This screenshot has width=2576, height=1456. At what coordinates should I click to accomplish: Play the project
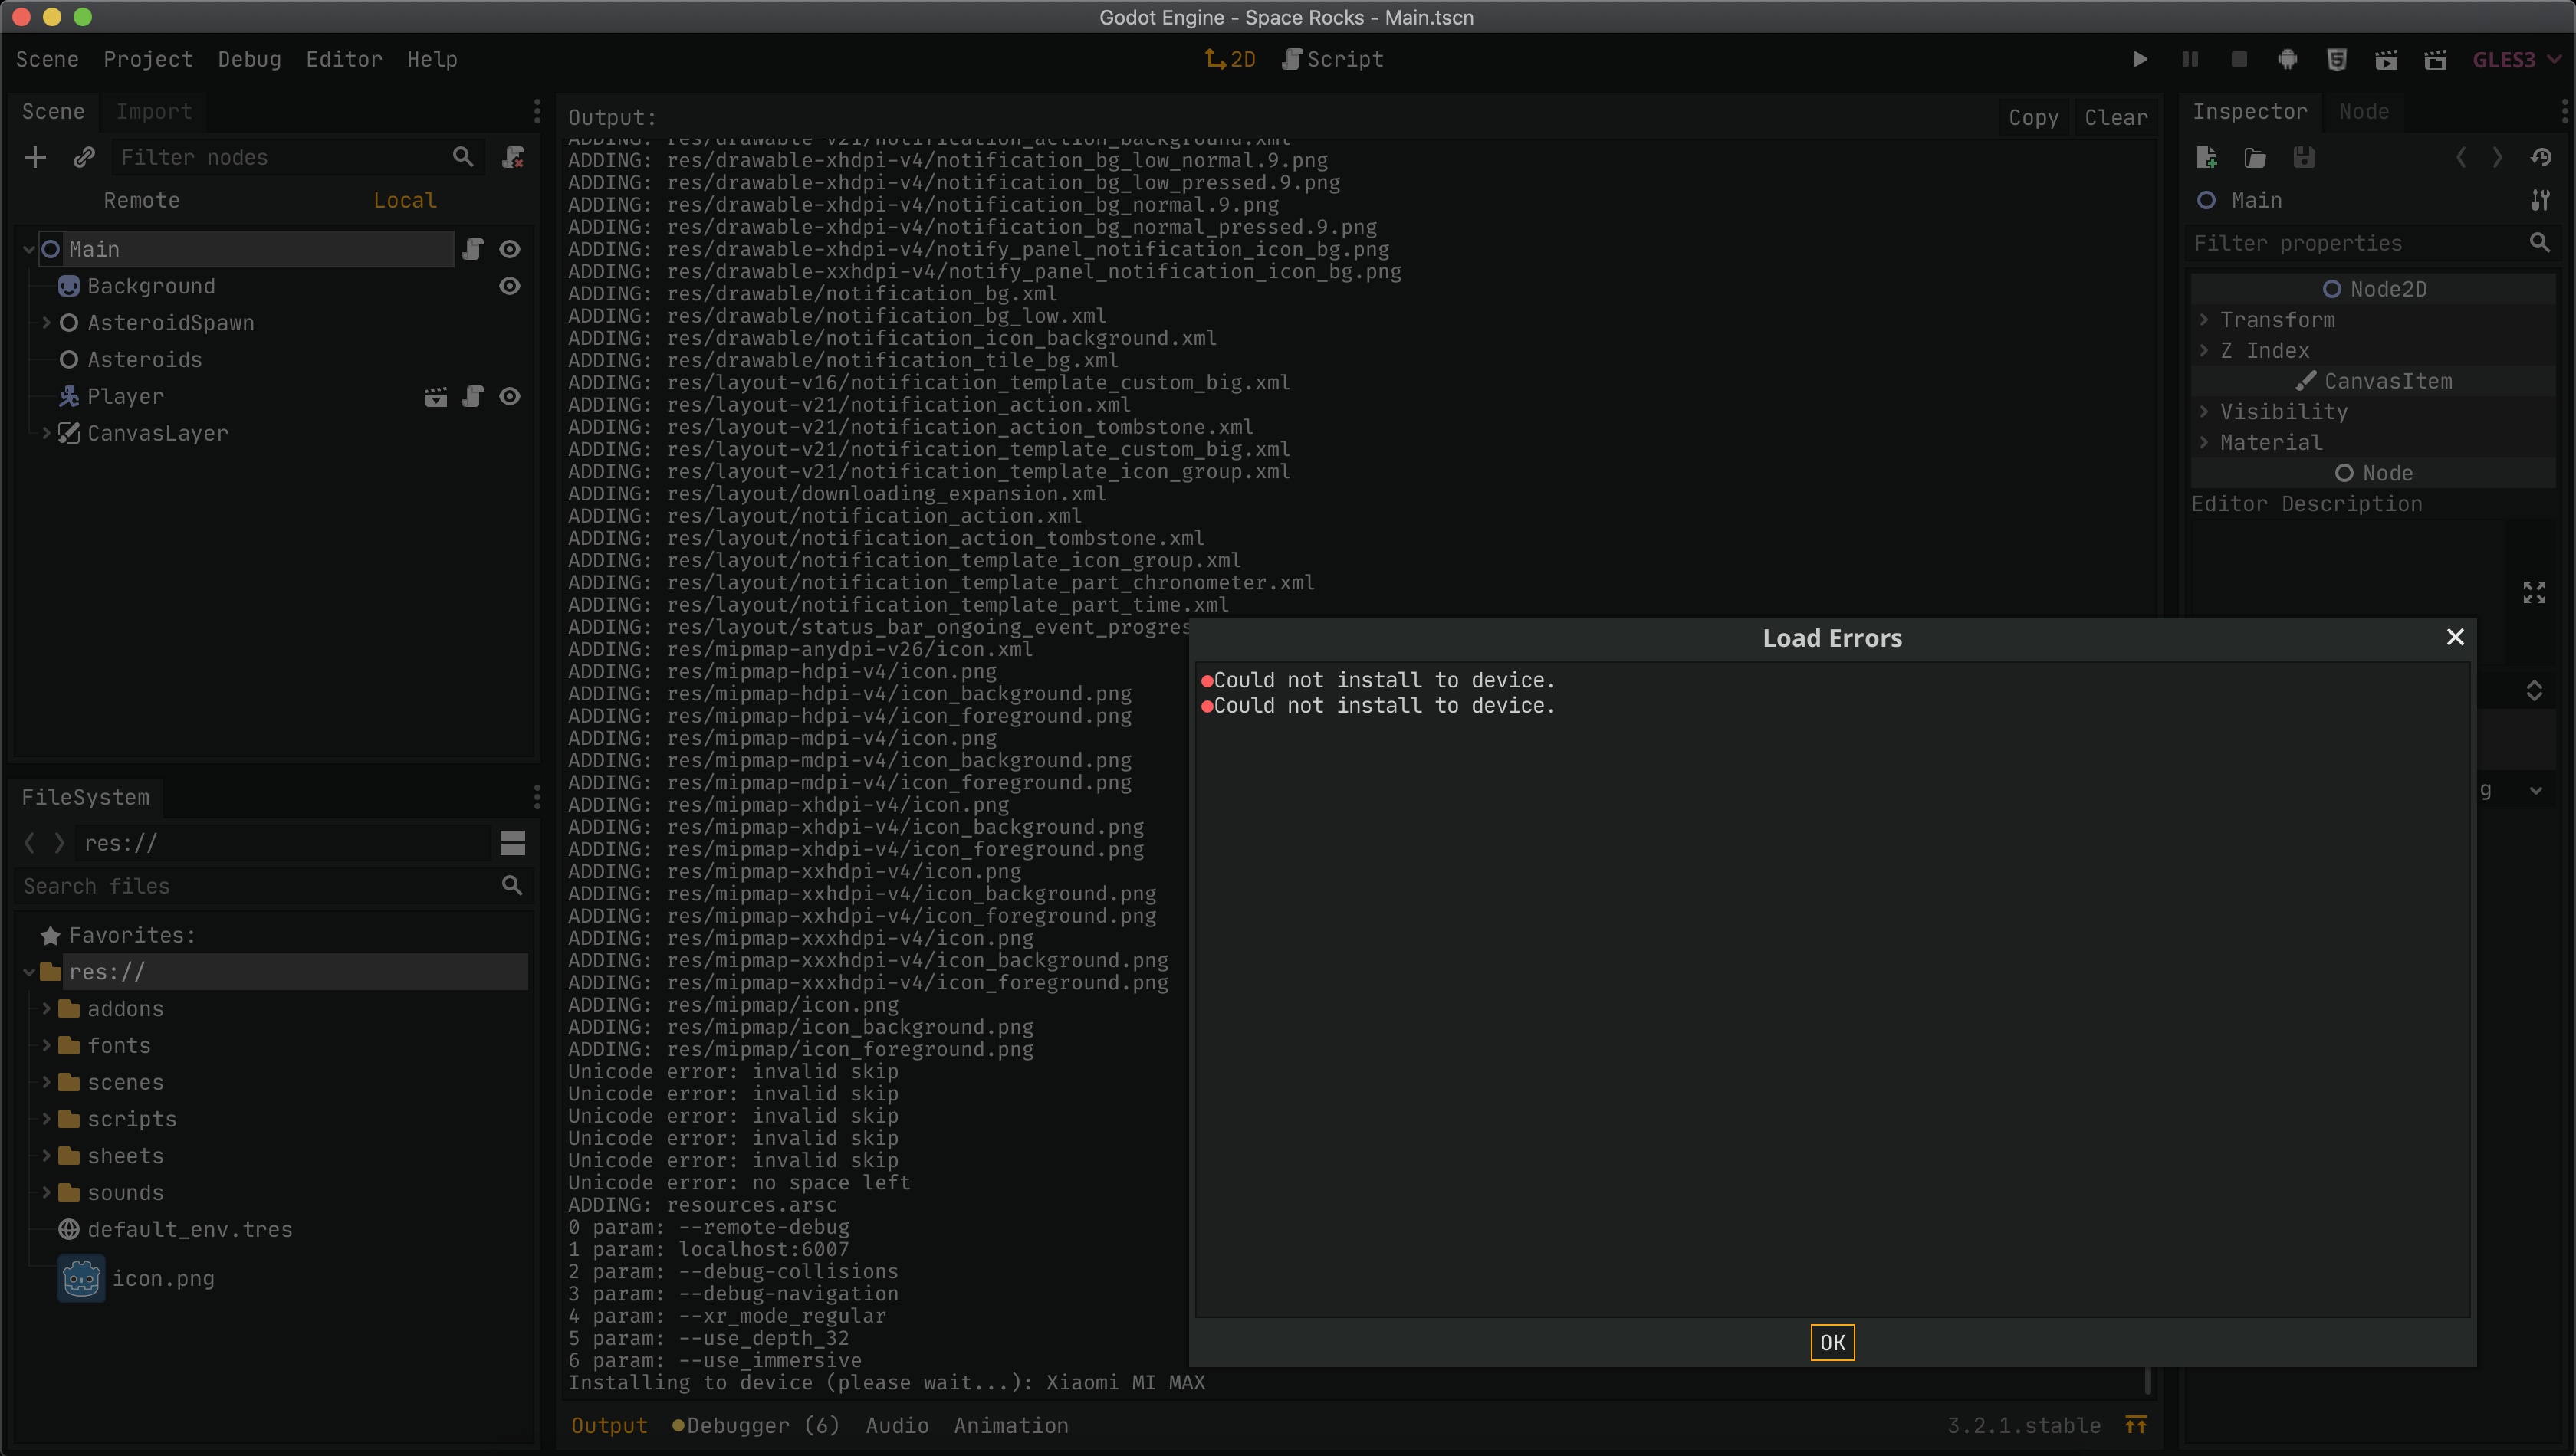pyautogui.click(x=2140, y=59)
